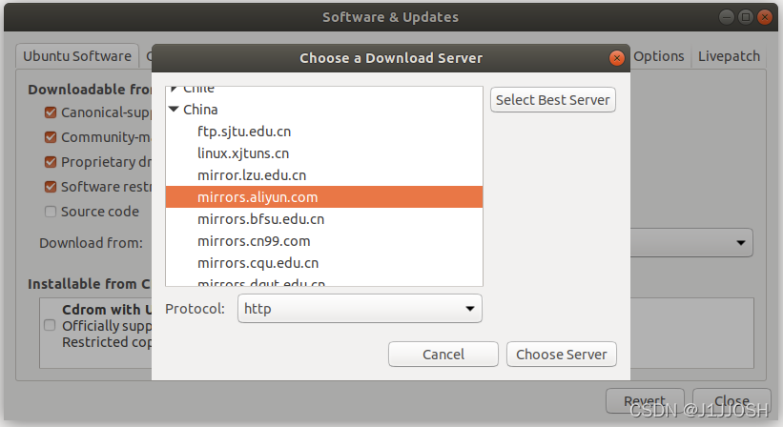Select linux.xjtuns.cn server
783x427 pixels.
[324, 153]
